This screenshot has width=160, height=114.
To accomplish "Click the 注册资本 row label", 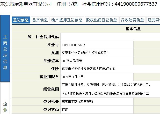I will point(51,61).
